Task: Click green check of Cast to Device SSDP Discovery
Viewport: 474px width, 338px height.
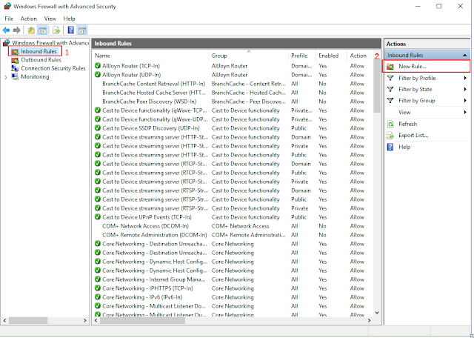Action: [x=98, y=128]
